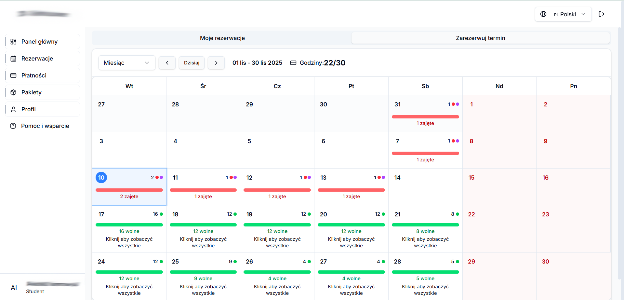624x300 pixels.
Task: Switch to Moje rezerwacje tab
Action: [x=222, y=38]
